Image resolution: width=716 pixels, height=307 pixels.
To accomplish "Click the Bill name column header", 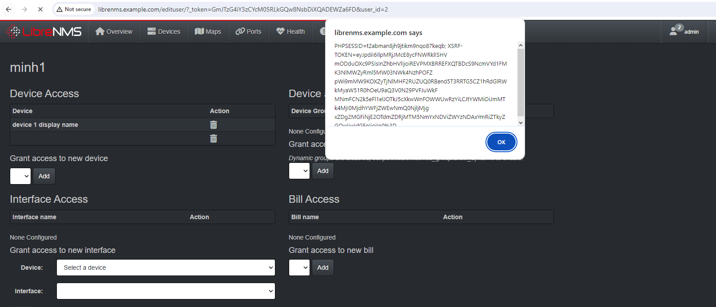I will tap(305, 217).
